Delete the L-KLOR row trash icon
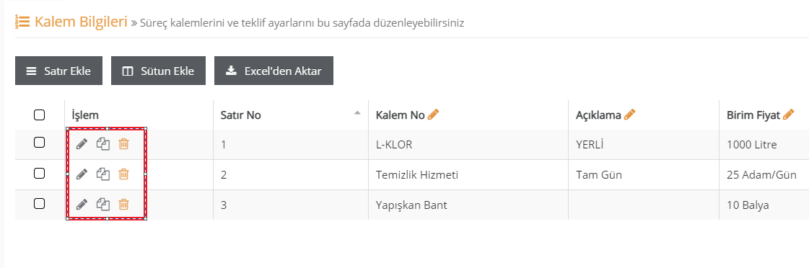This screenshot has width=809, height=268. (124, 144)
